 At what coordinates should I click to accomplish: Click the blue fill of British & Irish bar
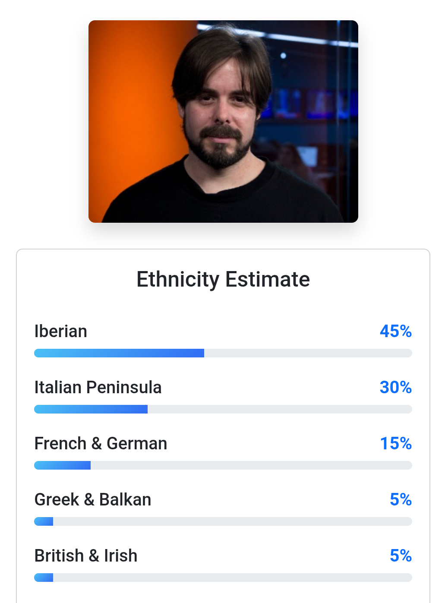(44, 578)
